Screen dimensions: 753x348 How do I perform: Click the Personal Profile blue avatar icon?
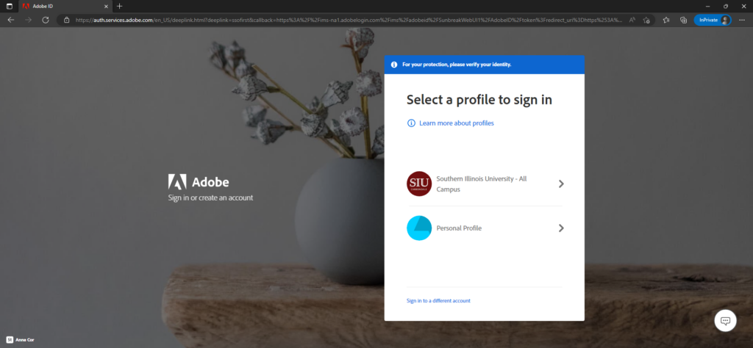[x=419, y=228]
